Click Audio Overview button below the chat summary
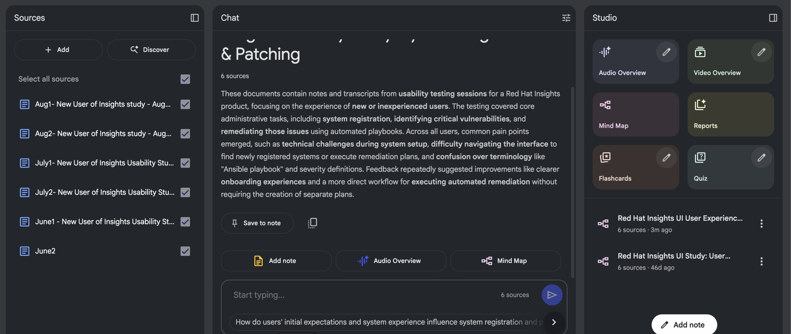Viewport: 791px width, 334px height. click(391, 261)
